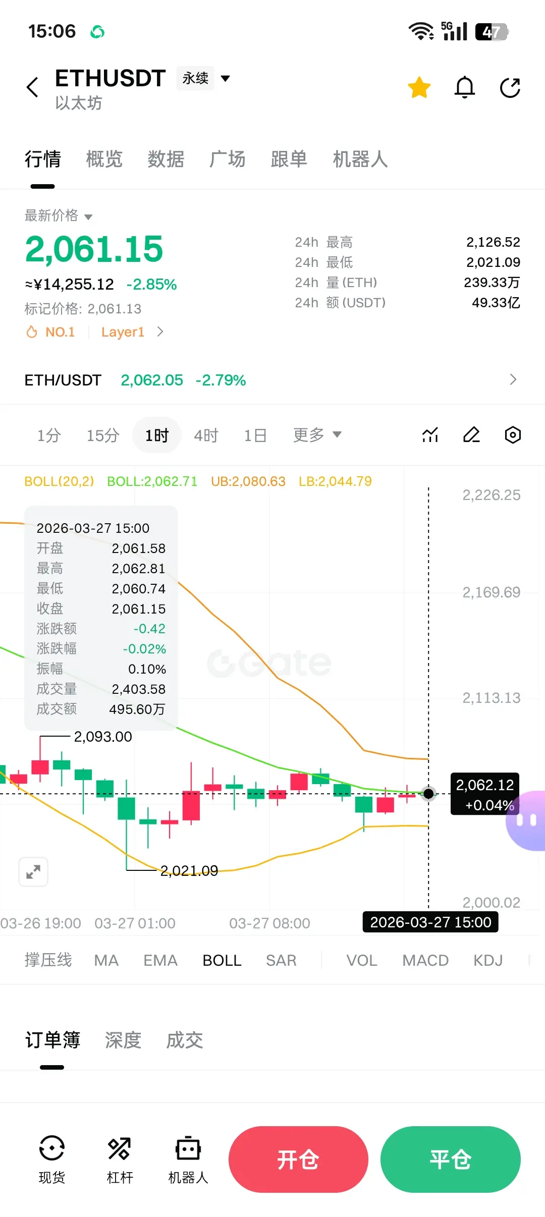Tap the 24h 最高 value 2,126.52
545x1217 pixels.
[x=493, y=242]
